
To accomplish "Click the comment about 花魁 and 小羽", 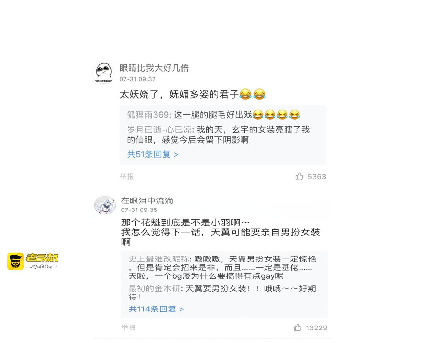I will (221, 232).
